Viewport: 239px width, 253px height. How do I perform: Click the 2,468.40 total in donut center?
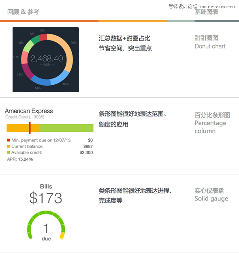[47, 59]
